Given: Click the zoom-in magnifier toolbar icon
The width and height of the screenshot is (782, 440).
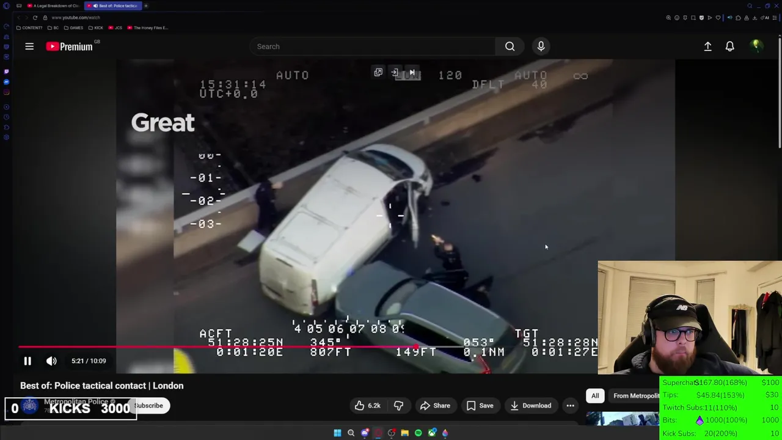Looking at the screenshot, I should pyautogui.click(x=668, y=18).
